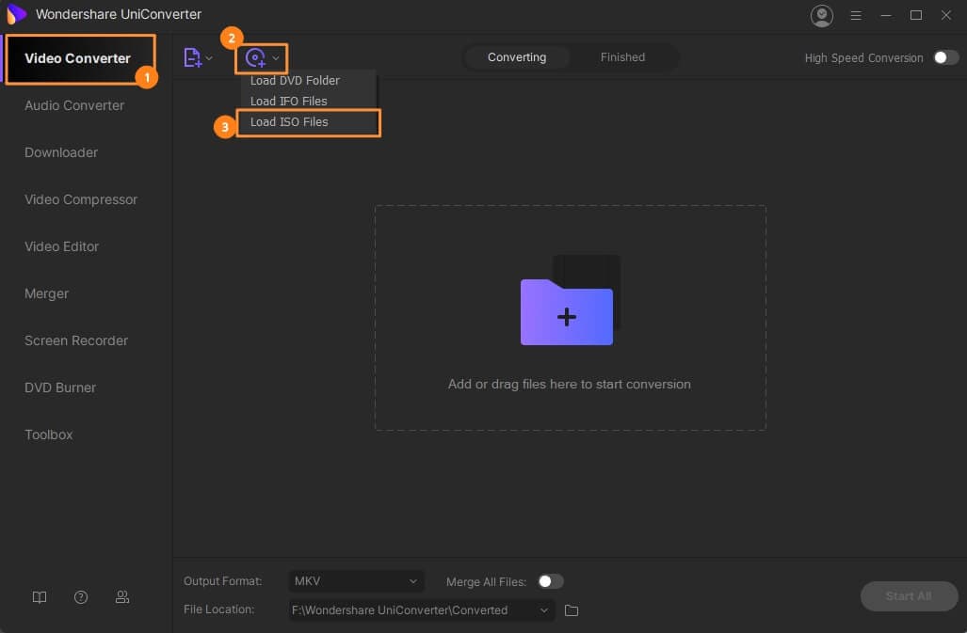This screenshot has width=967, height=633.
Task: Select the Load DVD disc icon
Action: (x=254, y=57)
